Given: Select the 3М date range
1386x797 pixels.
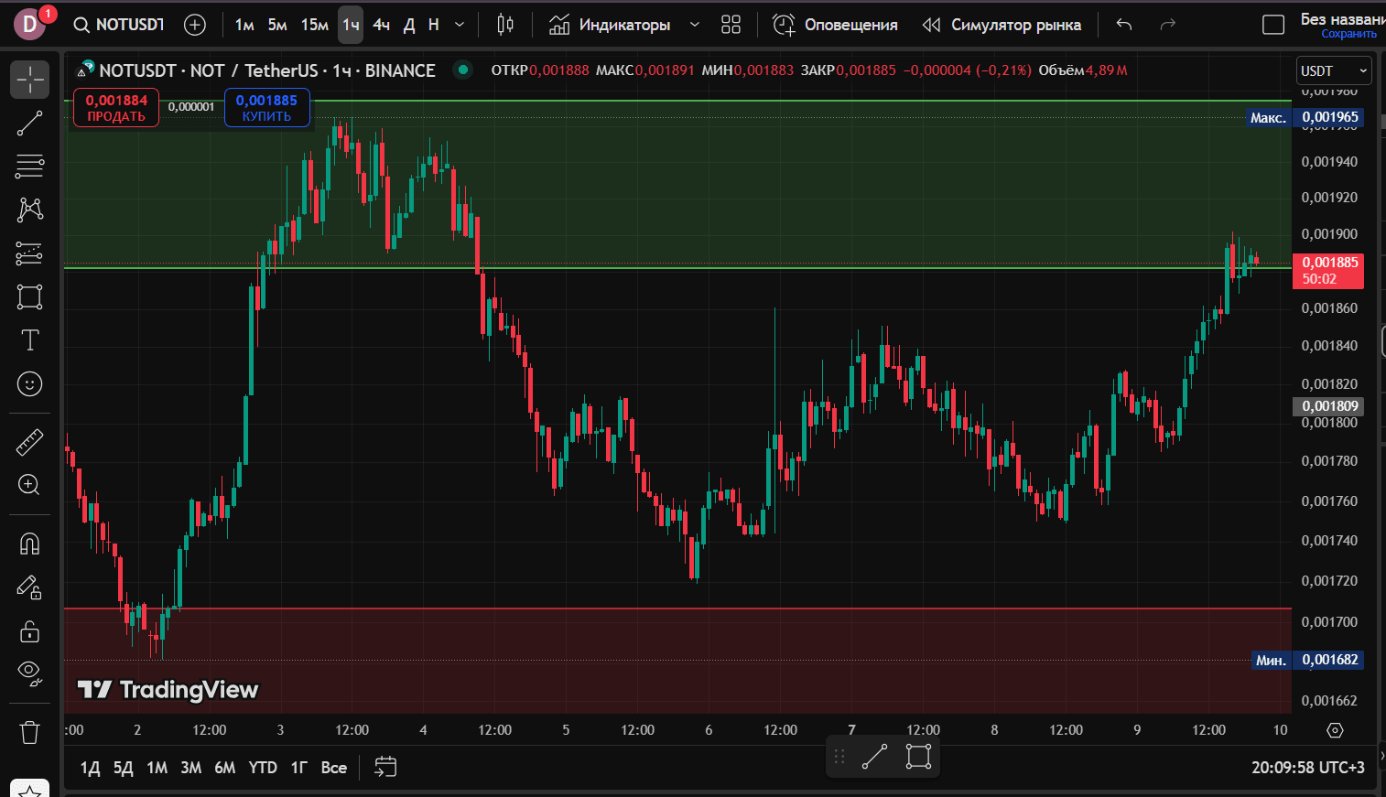Looking at the screenshot, I should pyautogui.click(x=190, y=768).
